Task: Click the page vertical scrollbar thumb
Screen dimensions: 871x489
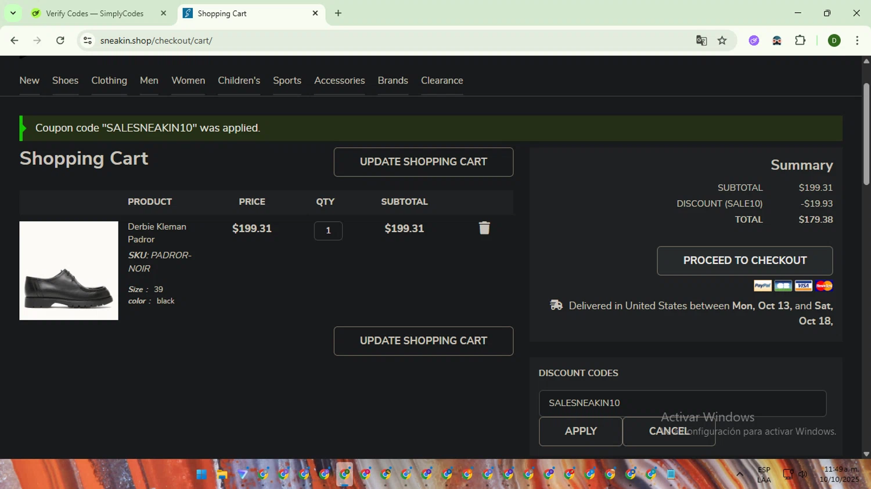Action: pyautogui.click(x=866, y=133)
